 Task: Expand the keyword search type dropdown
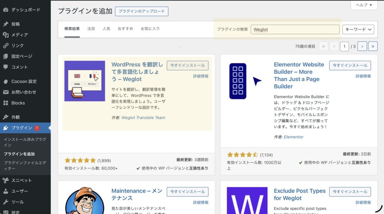(x=358, y=29)
